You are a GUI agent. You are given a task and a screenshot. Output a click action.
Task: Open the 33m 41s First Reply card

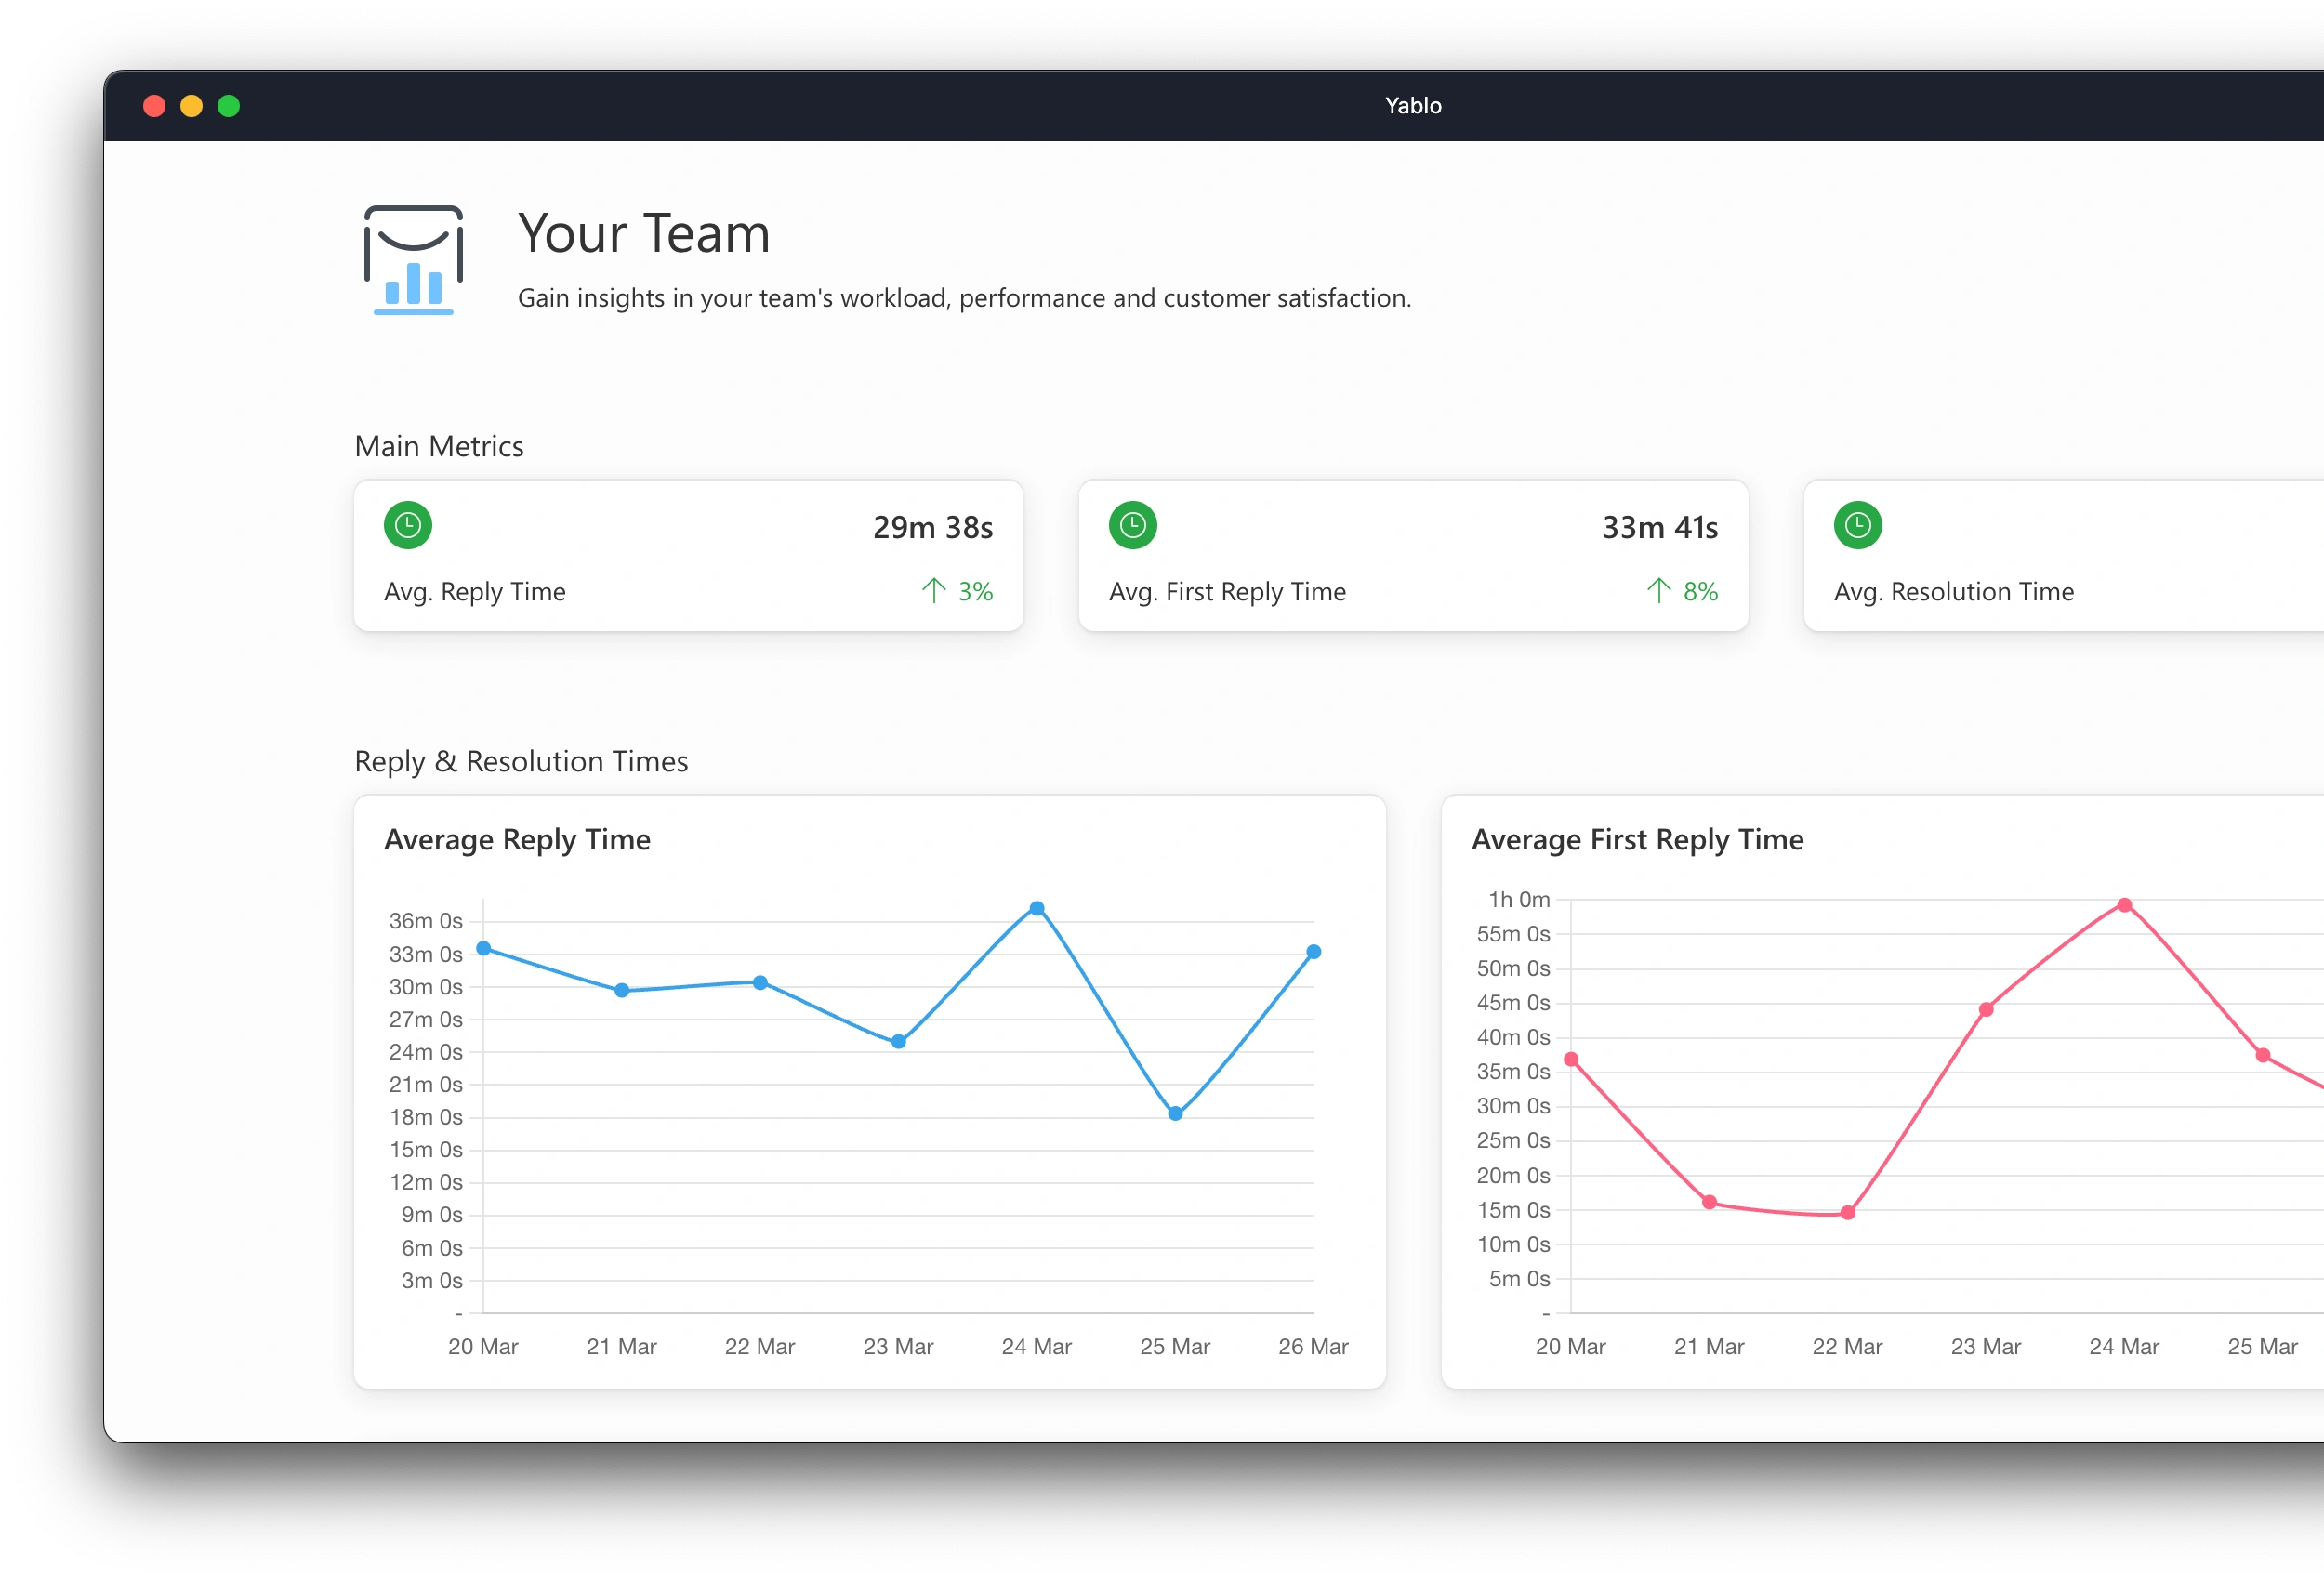(1412, 556)
